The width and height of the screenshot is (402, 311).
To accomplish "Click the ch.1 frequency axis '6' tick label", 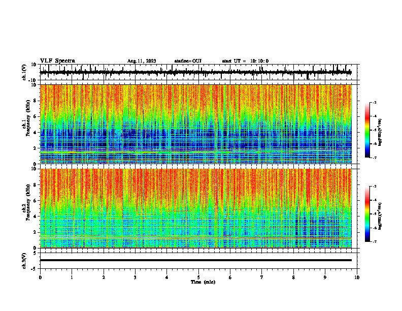I will click(35, 116).
